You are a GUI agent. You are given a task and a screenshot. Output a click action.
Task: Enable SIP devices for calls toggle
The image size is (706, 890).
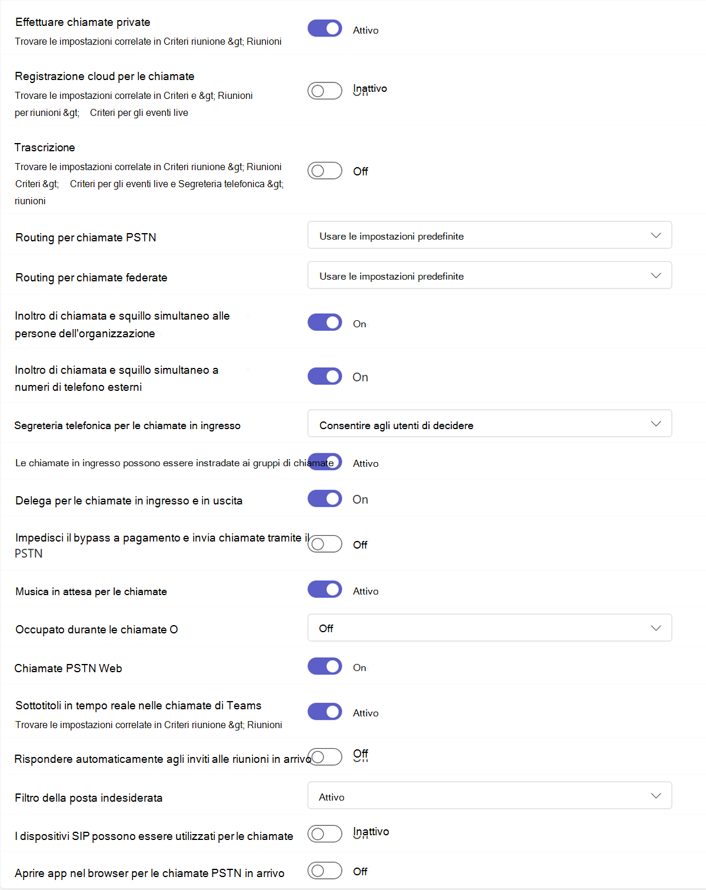click(x=325, y=833)
